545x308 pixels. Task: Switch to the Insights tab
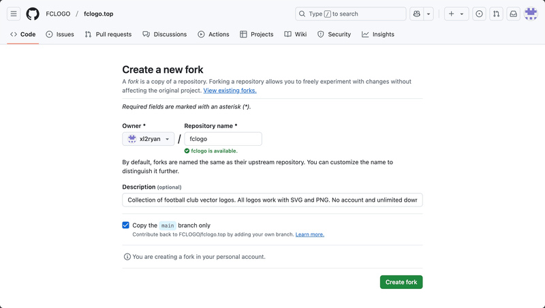point(378,35)
